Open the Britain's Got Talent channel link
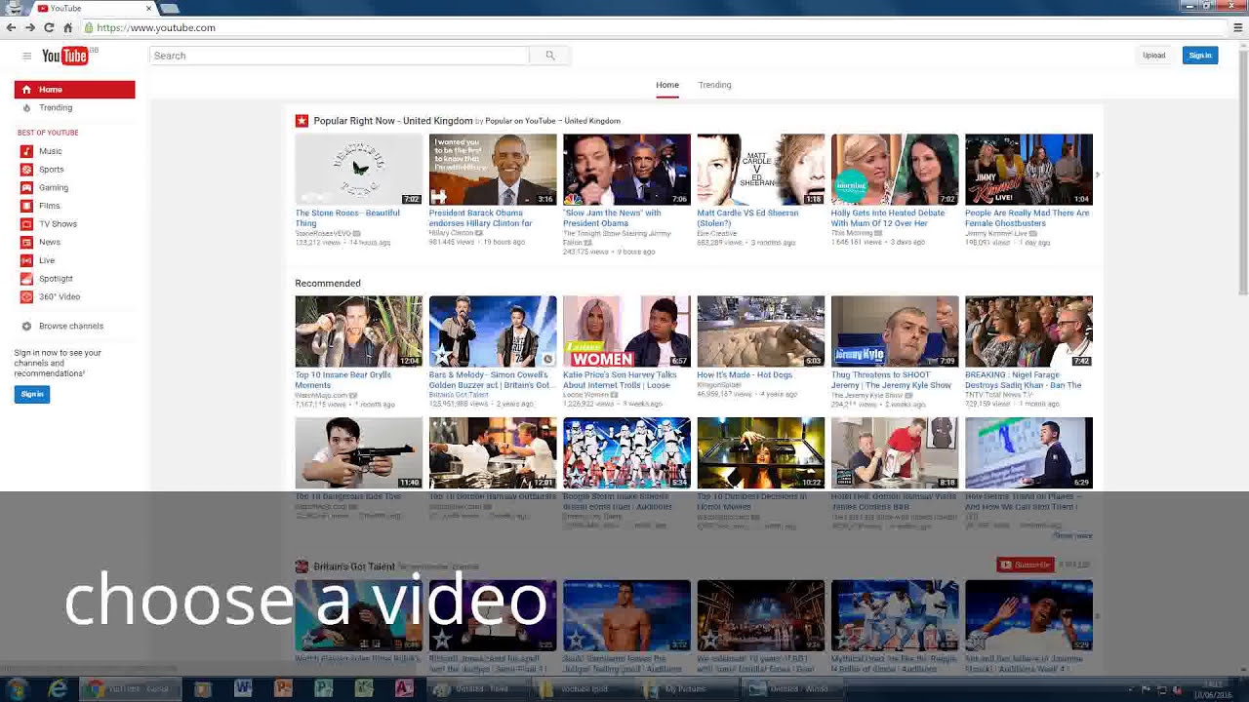 354,566
